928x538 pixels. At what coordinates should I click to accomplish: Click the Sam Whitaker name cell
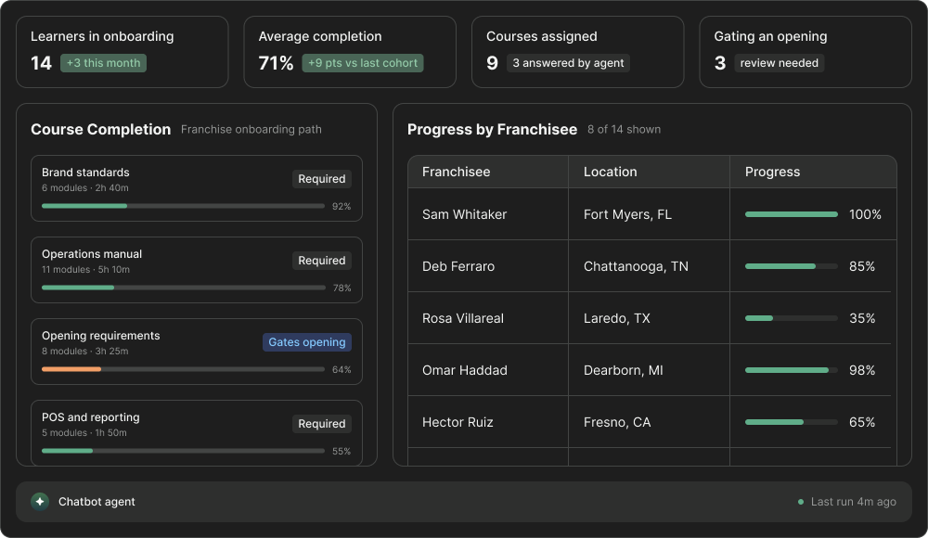pos(488,214)
